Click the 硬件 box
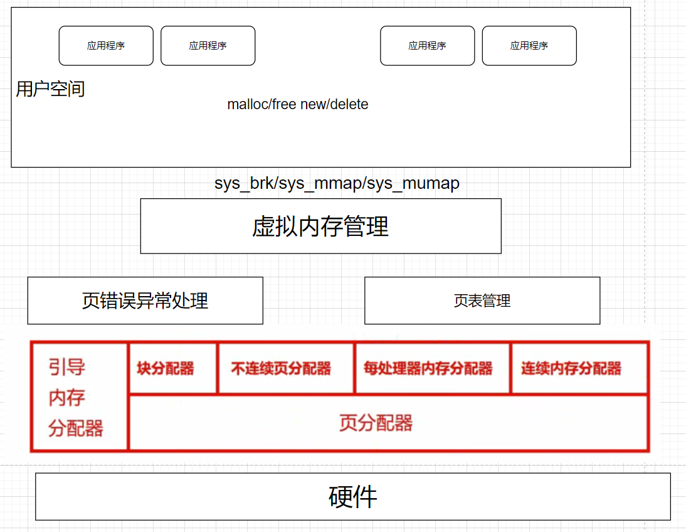This screenshot has width=686, height=532. click(352, 496)
